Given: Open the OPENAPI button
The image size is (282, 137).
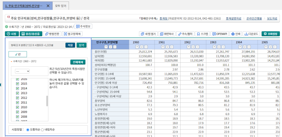Looking at the screenshot, I should coord(220,34).
